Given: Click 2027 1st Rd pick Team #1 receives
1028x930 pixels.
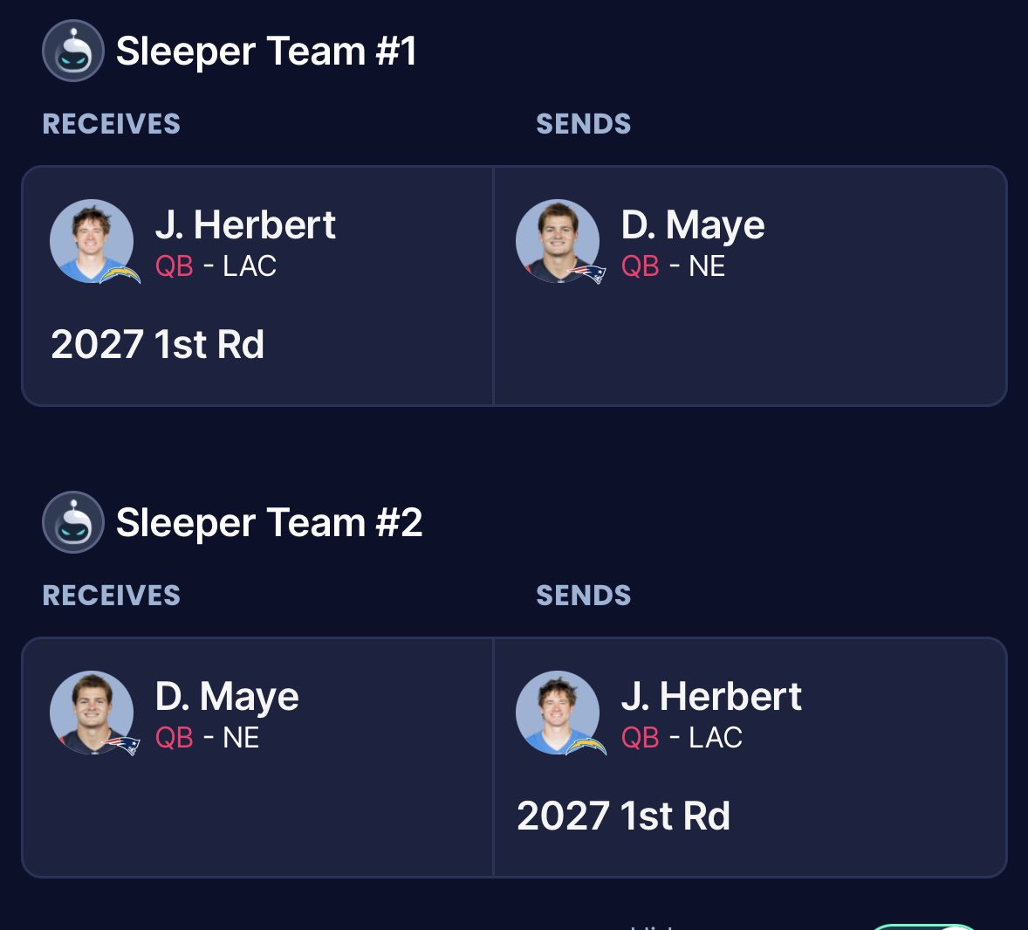Looking at the screenshot, I should [x=157, y=344].
